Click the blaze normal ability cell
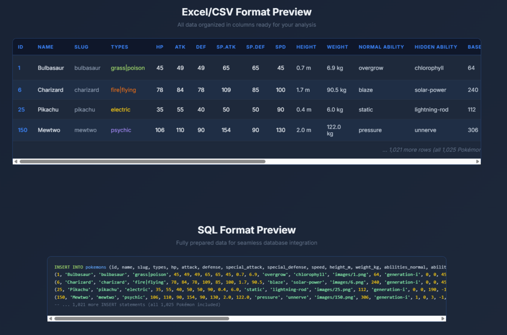Image resolution: width=507 pixels, height=335 pixels. [366, 90]
